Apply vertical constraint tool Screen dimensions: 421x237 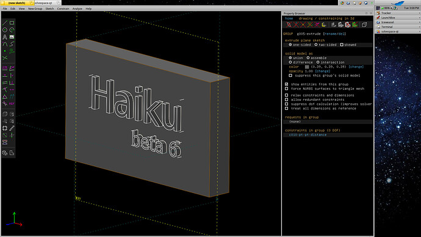pyautogui.click(x=12, y=76)
